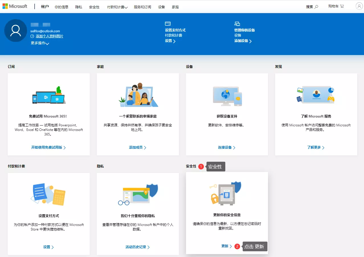Open the search magnifier icon
The image size is (364, 257).
tap(316, 7)
